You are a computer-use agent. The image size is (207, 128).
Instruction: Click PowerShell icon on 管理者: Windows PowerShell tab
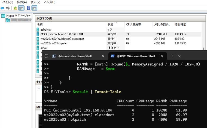click(x=112, y=56)
